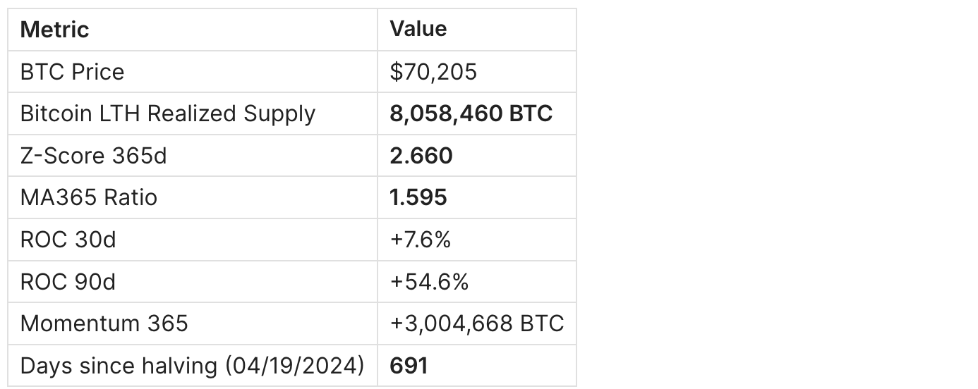Select the ROC 30d label cell
Viewport: 978px width, 389px height.
click(x=68, y=240)
